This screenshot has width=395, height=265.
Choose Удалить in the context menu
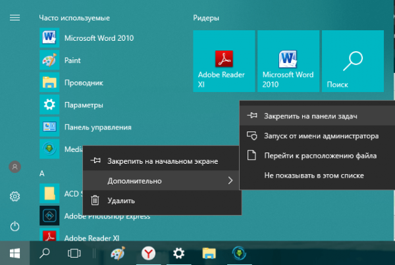click(x=162, y=201)
